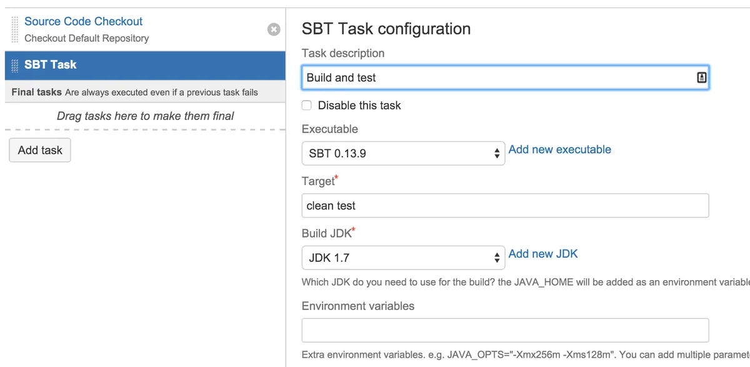The width and height of the screenshot is (750, 367).
Task: Remove the Source Code Checkout task via the X icon
Action: pos(274,29)
